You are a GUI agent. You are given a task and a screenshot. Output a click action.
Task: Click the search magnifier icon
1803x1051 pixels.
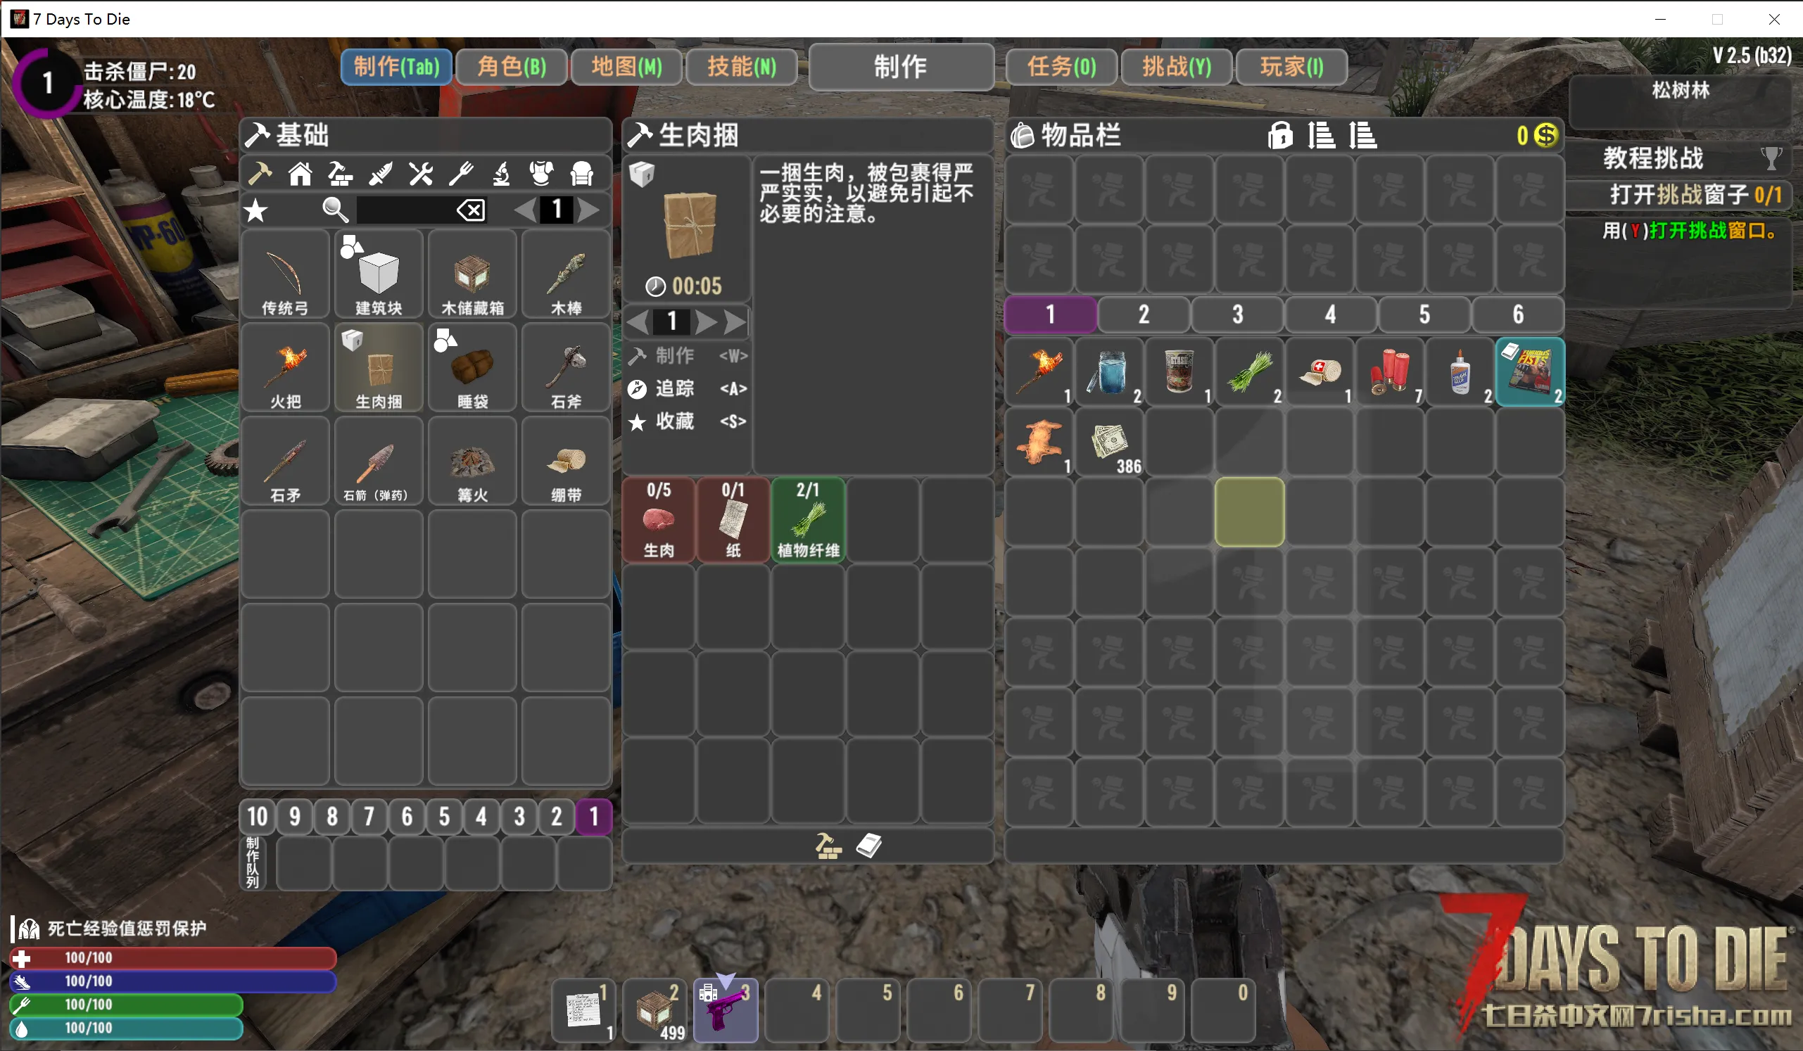[x=335, y=210]
